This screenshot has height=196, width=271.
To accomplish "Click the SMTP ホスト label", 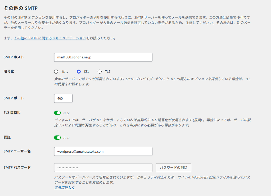I will click(x=14, y=57).
